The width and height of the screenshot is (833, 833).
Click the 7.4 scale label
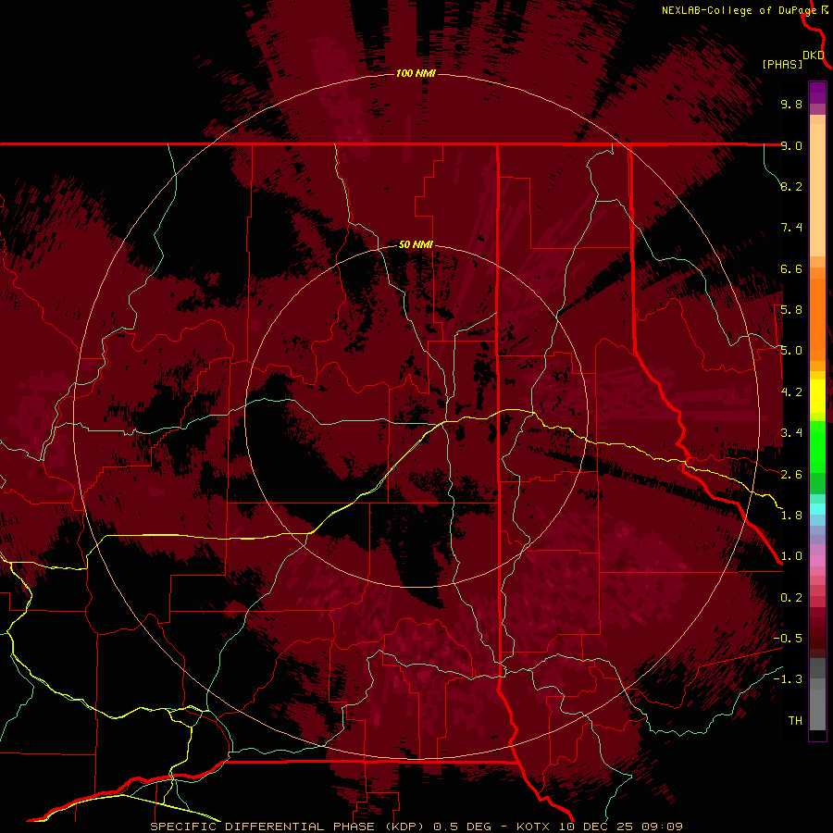click(x=791, y=228)
